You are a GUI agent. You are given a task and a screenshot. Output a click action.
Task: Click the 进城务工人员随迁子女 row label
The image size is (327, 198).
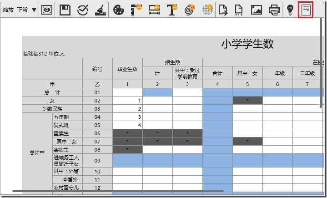click(x=67, y=161)
